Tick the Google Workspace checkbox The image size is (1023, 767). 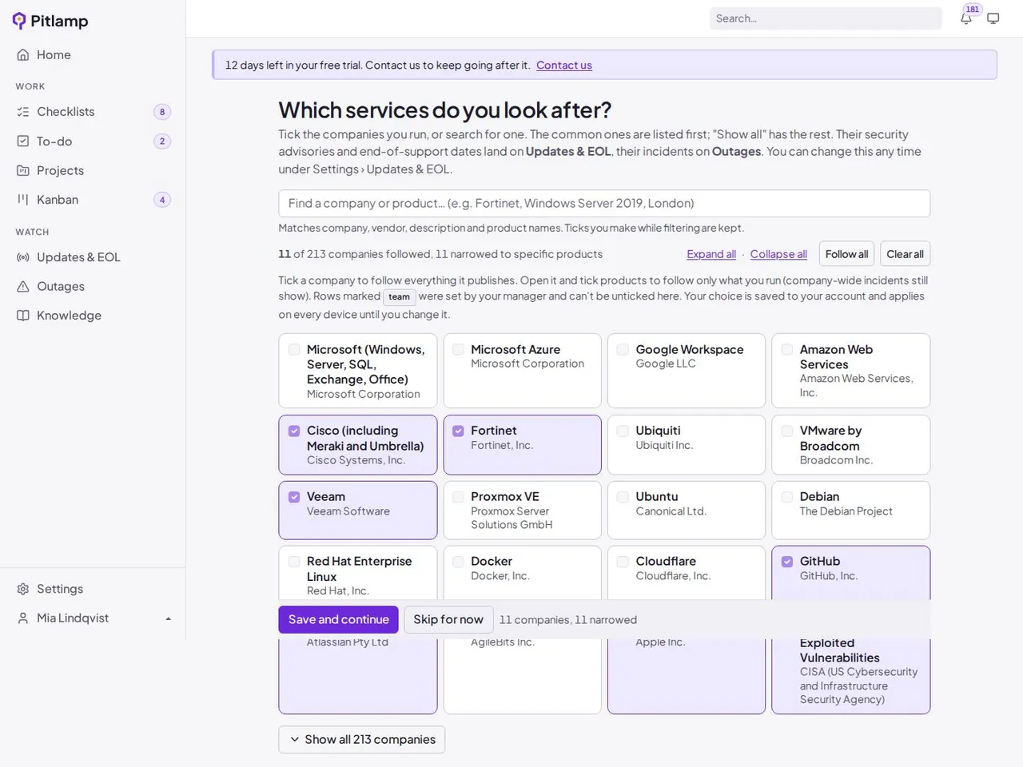(x=623, y=349)
